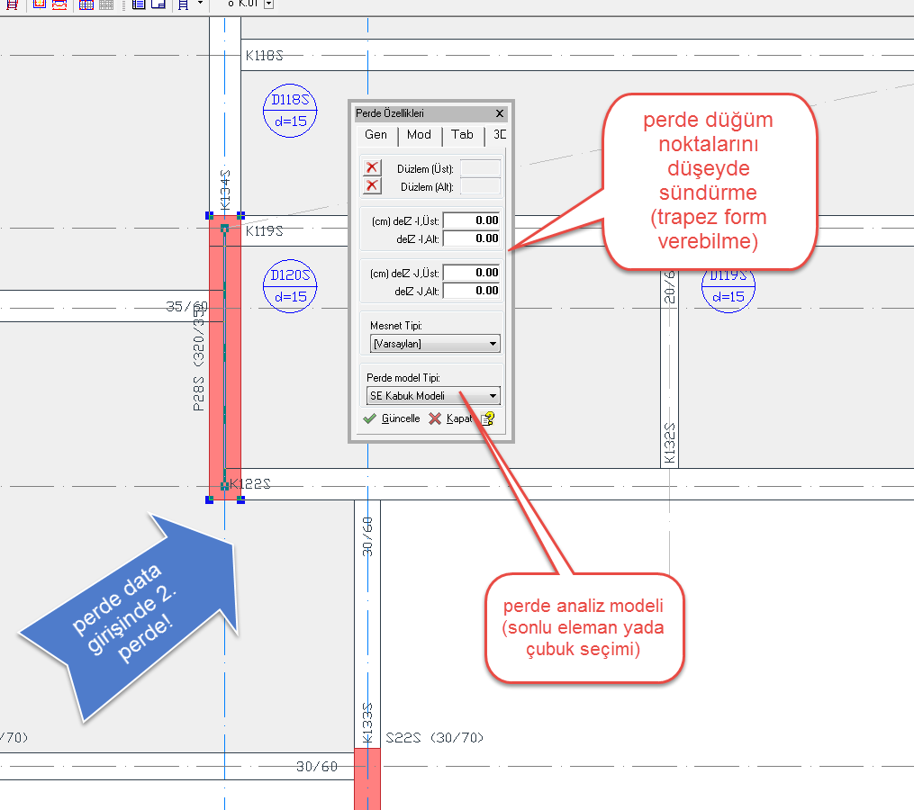The height and width of the screenshot is (810, 914).
Task: Click the window layout toolbar icon
Action: click(158, 4)
